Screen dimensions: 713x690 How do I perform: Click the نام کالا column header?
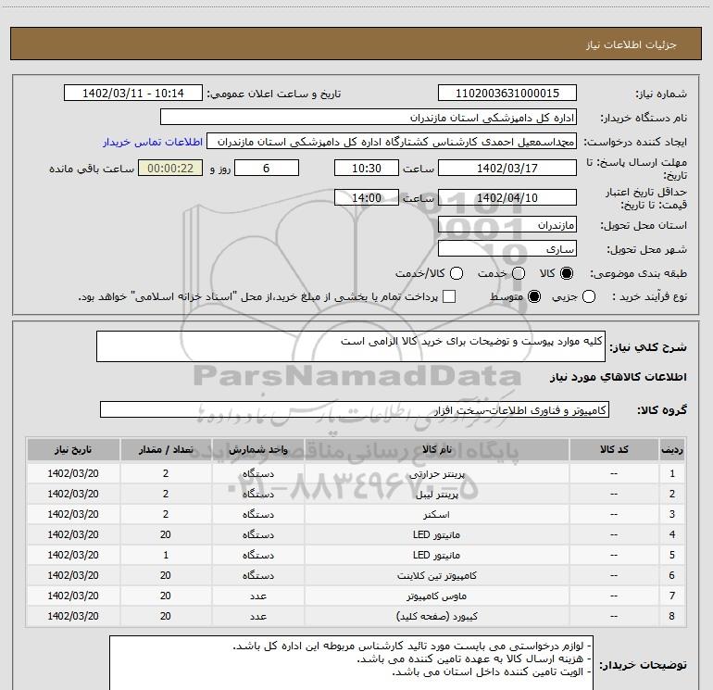pos(436,449)
